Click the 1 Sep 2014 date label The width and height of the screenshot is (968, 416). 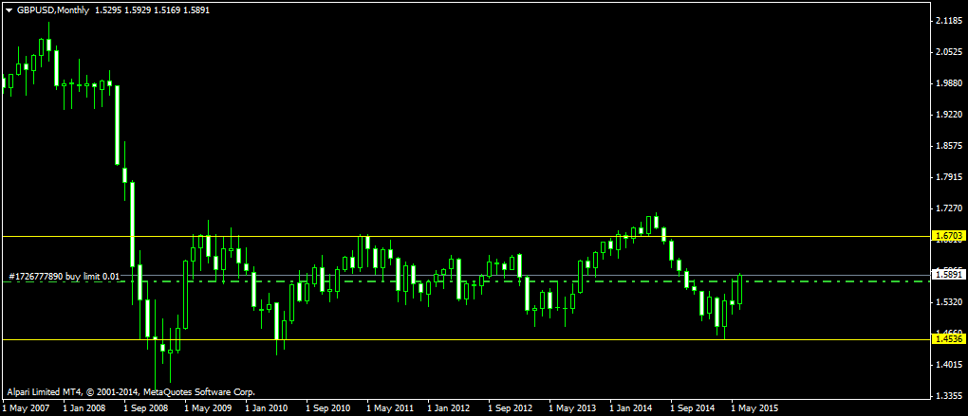pyautogui.click(x=694, y=408)
